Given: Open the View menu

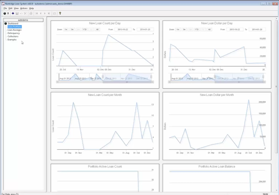Looking at the screenshot, I should tap(16, 8).
